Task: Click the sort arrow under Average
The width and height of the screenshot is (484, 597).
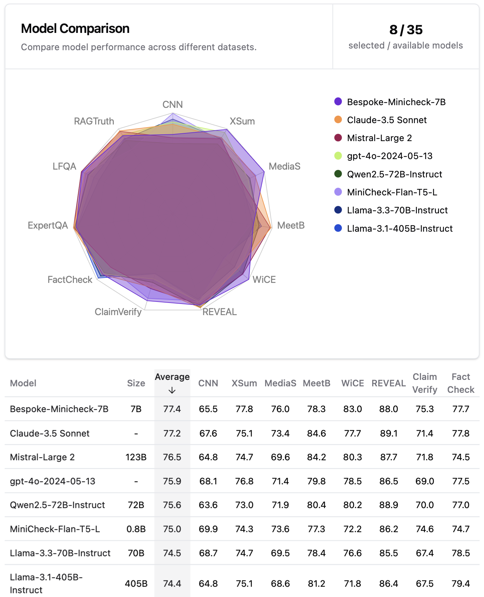Action: (x=172, y=390)
